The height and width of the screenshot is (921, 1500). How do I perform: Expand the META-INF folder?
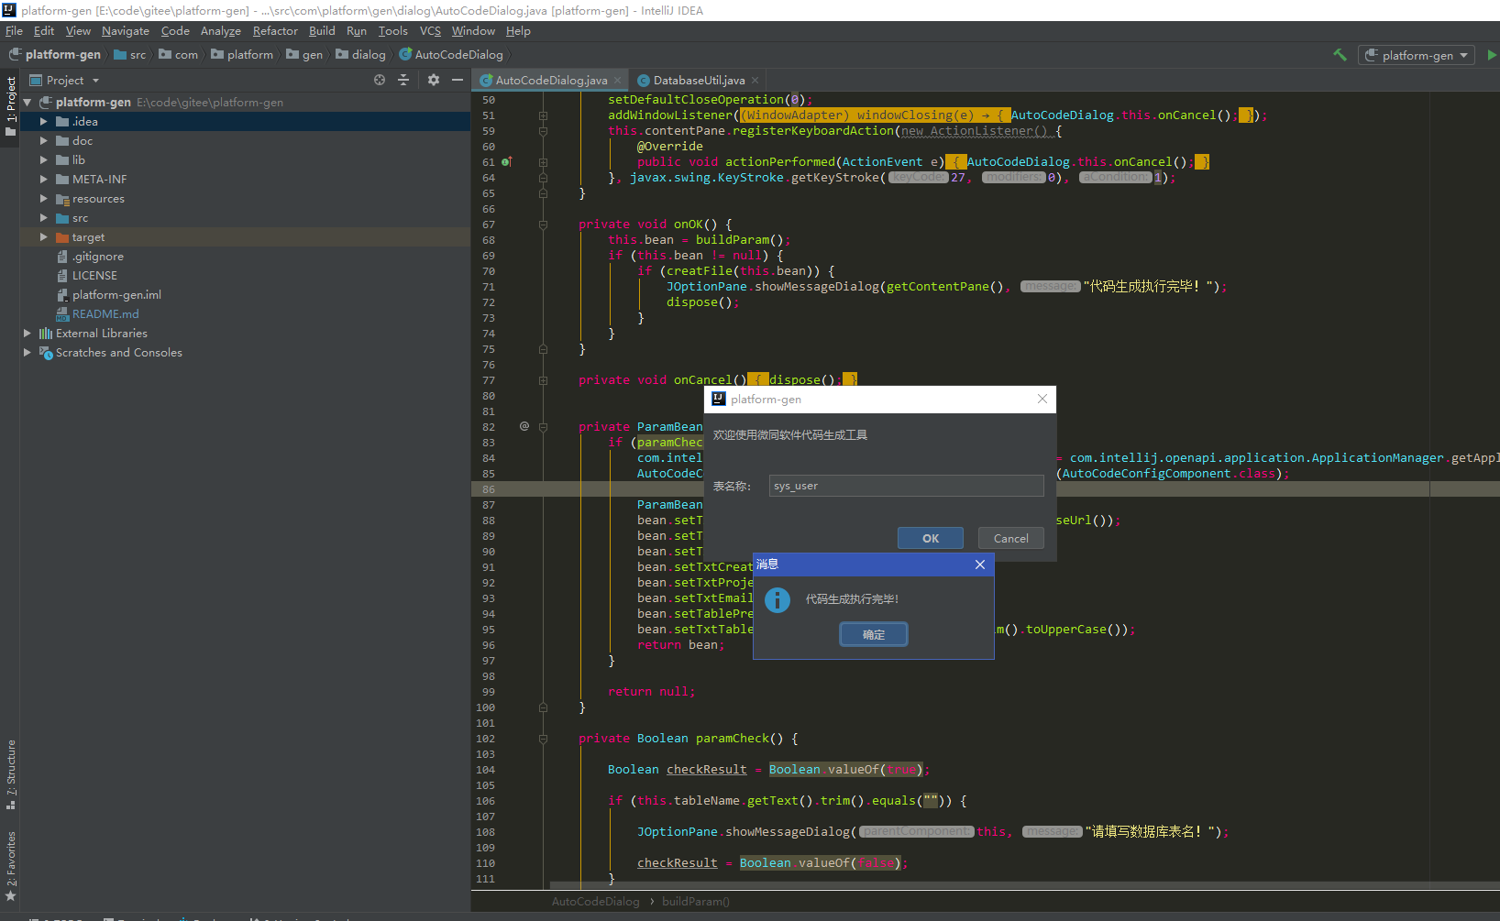click(43, 179)
